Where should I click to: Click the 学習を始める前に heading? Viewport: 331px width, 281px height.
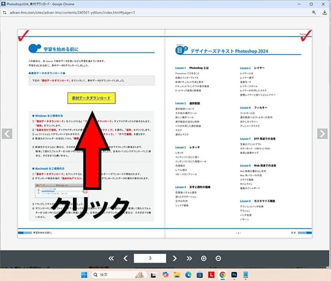point(61,49)
